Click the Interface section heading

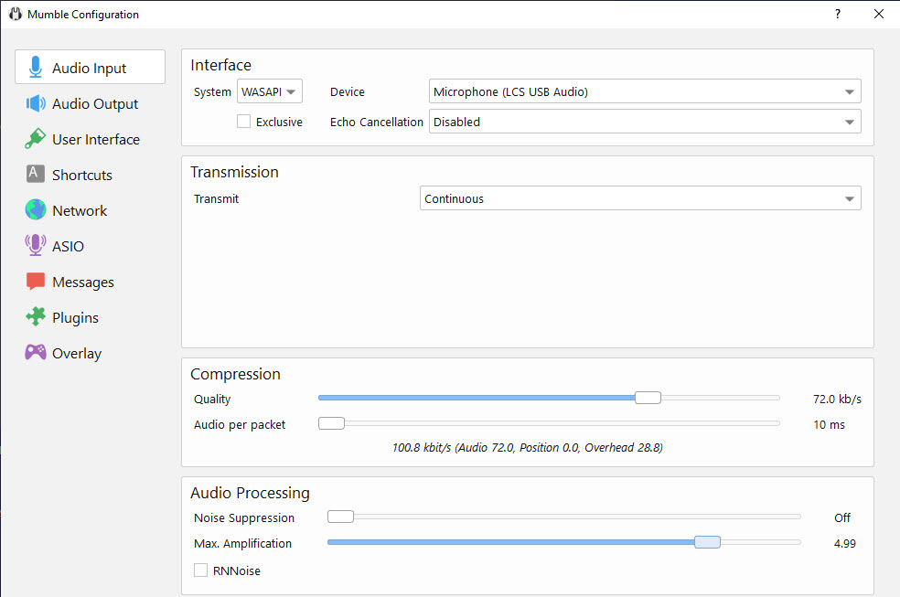pyautogui.click(x=221, y=65)
